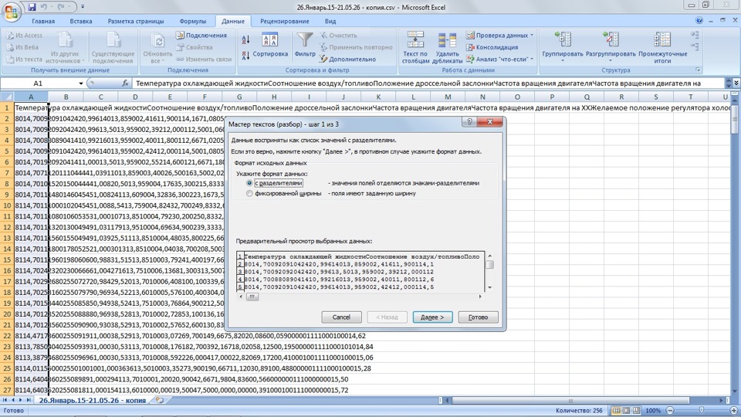Click the formula bar text field
The width and height of the screenshot is (741, 417).
(431, 83)
